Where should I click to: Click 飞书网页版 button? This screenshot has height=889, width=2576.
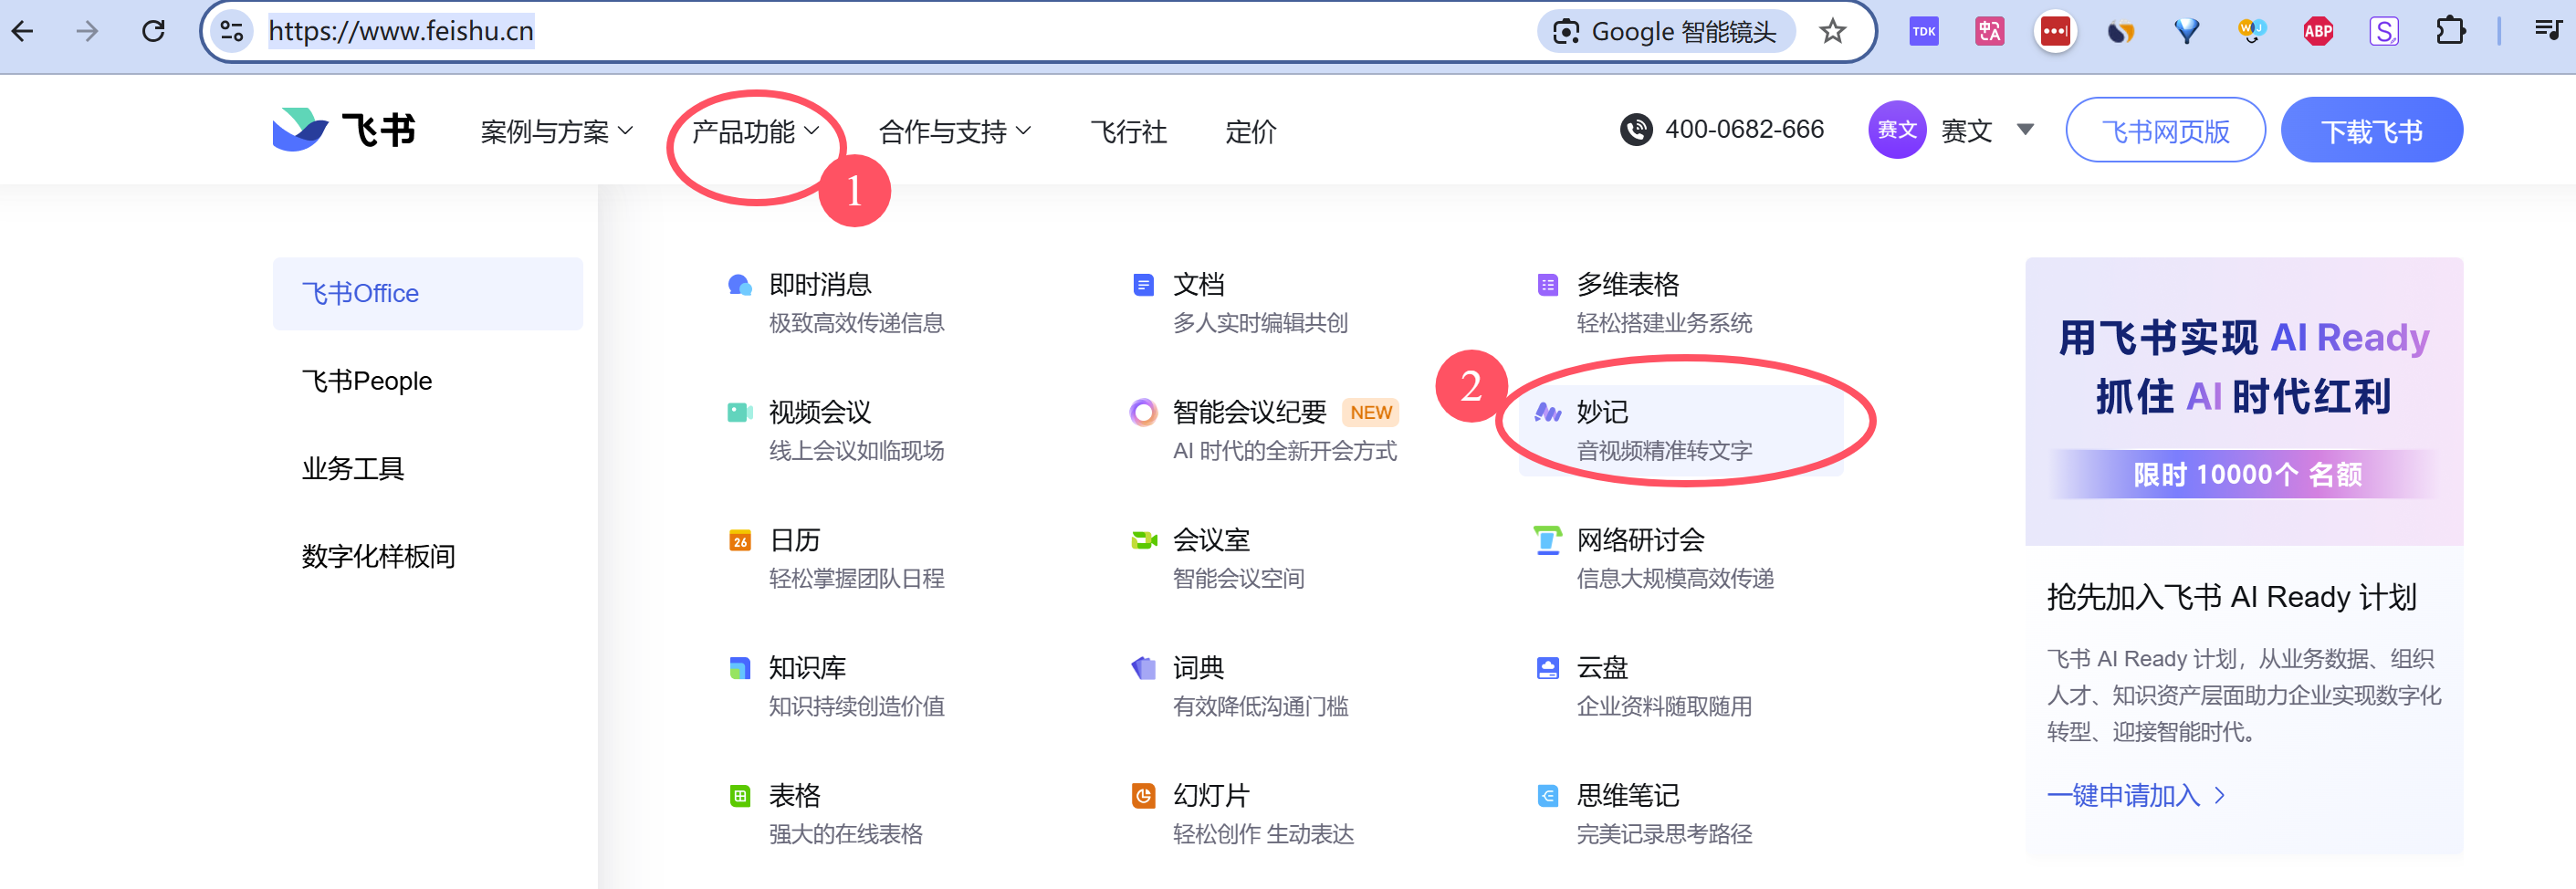tap(2165, 130)
